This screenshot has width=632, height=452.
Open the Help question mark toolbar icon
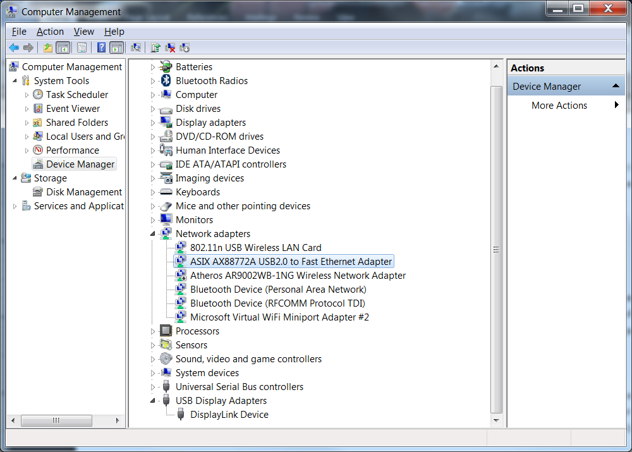(x=102, y=48)
